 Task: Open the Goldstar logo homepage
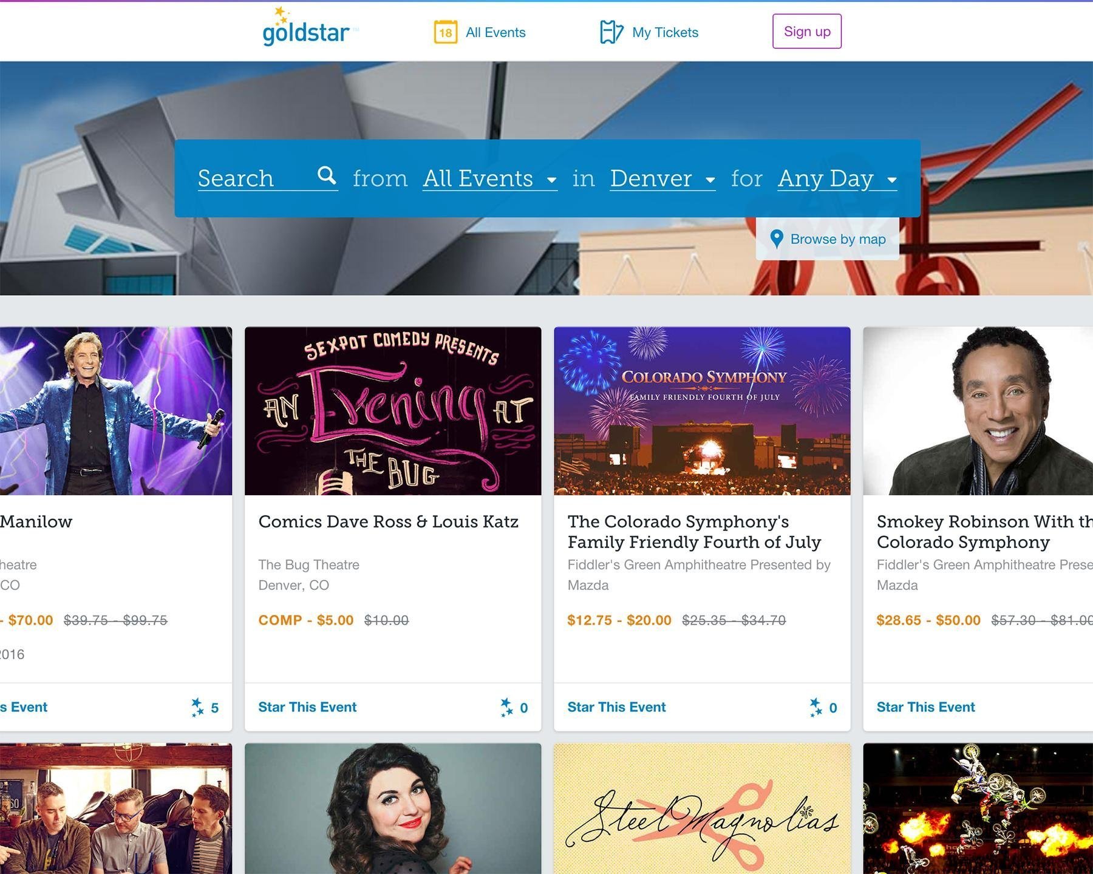pyautogui.click(x=310, y=28)
